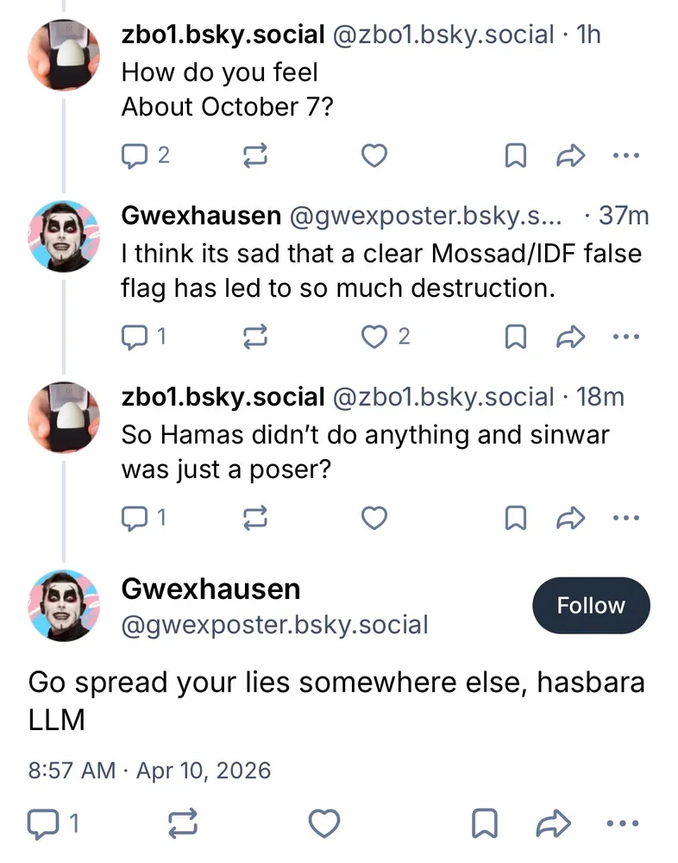The height and width of the screenshot is (863, 678).
Task: Bookmark the "sinwar was just a poser" post
Action: [x=515, y=518]
